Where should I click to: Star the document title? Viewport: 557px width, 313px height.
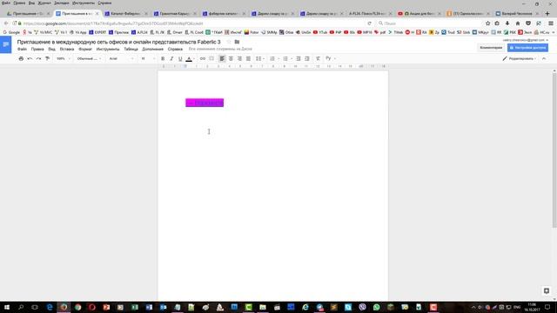[228, 42]
